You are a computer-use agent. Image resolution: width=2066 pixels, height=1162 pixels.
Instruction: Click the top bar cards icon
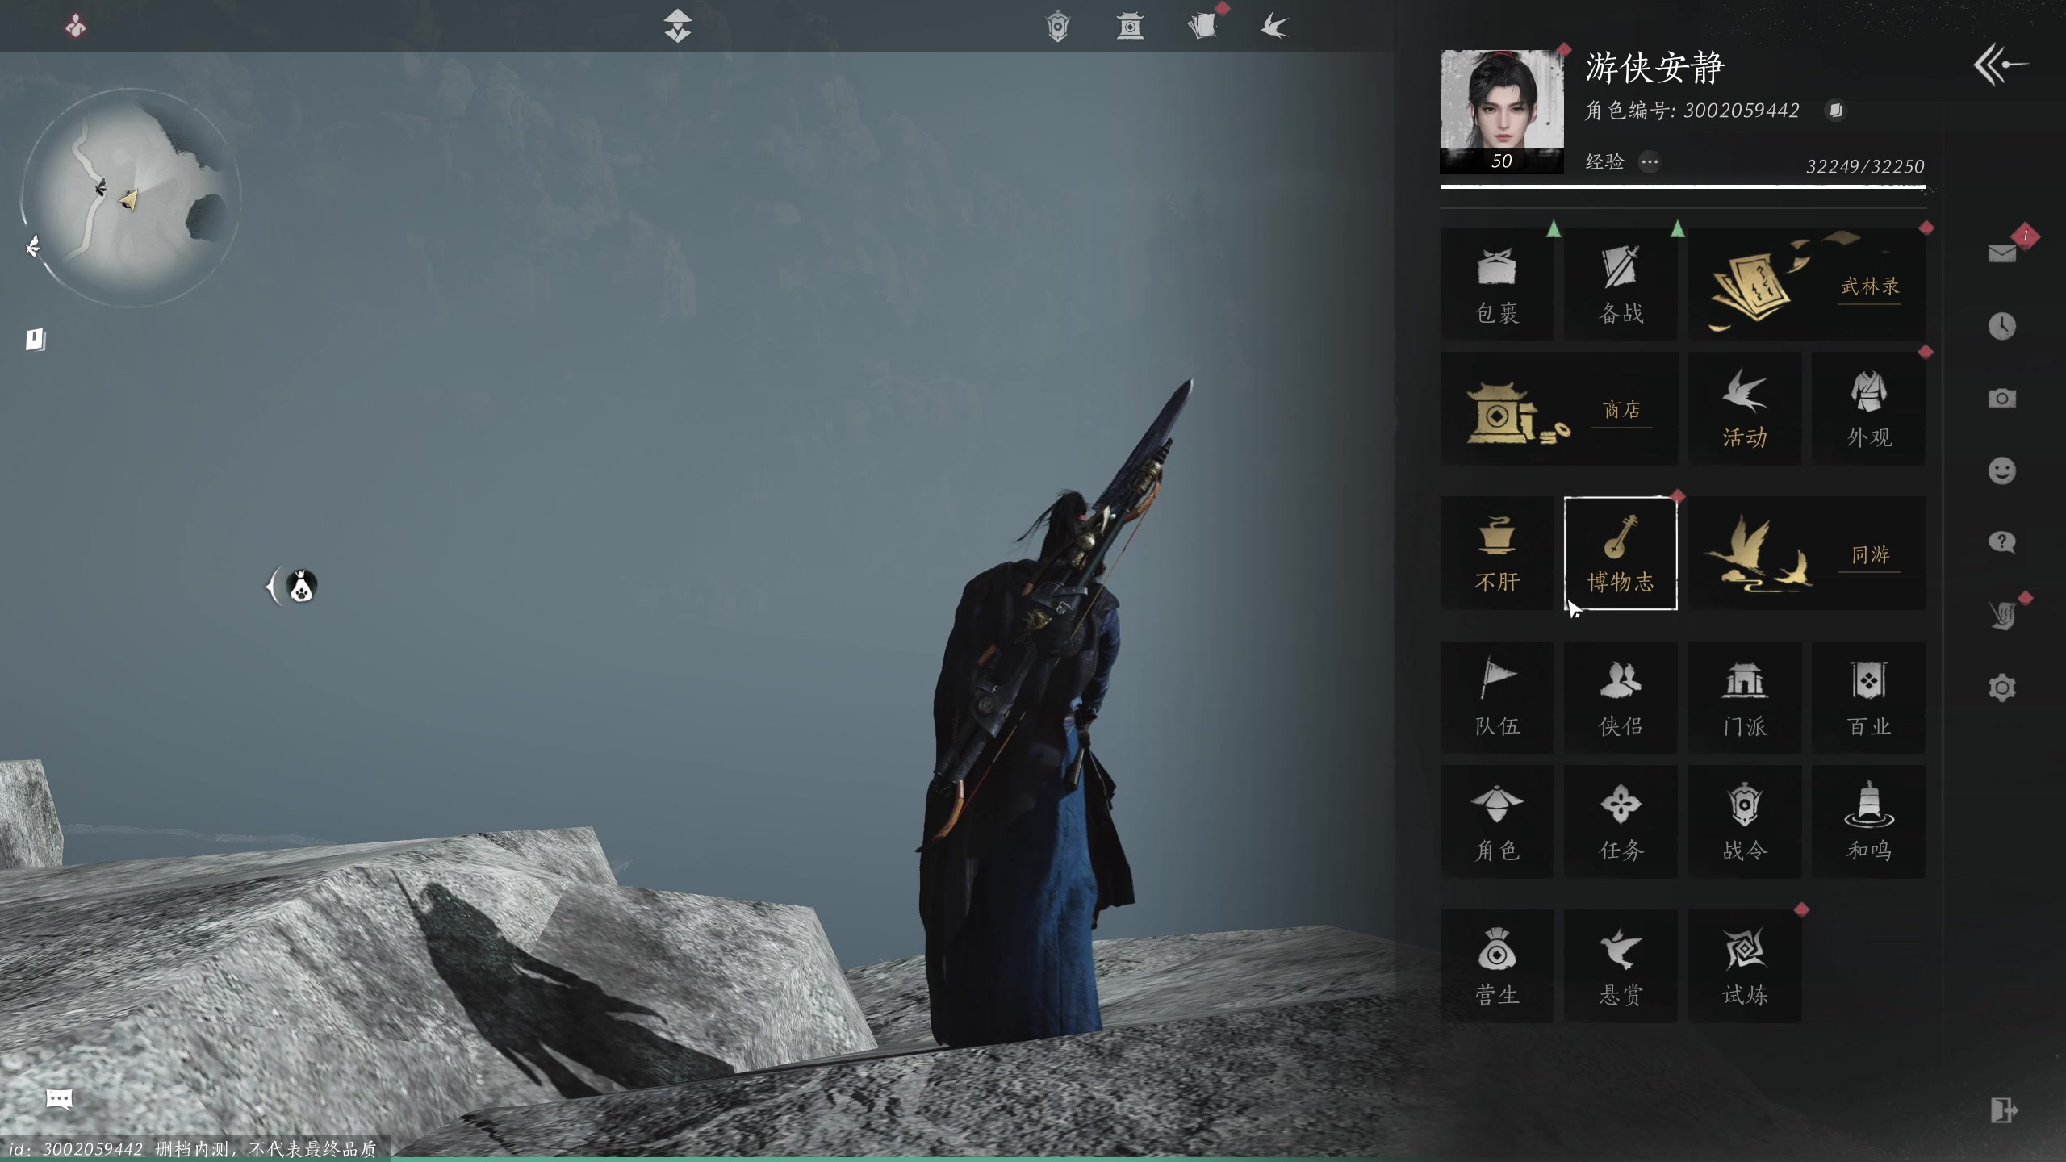coord(1202,27)
